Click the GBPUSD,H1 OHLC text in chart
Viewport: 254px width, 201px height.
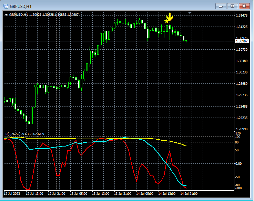click(x=44, y=15)
